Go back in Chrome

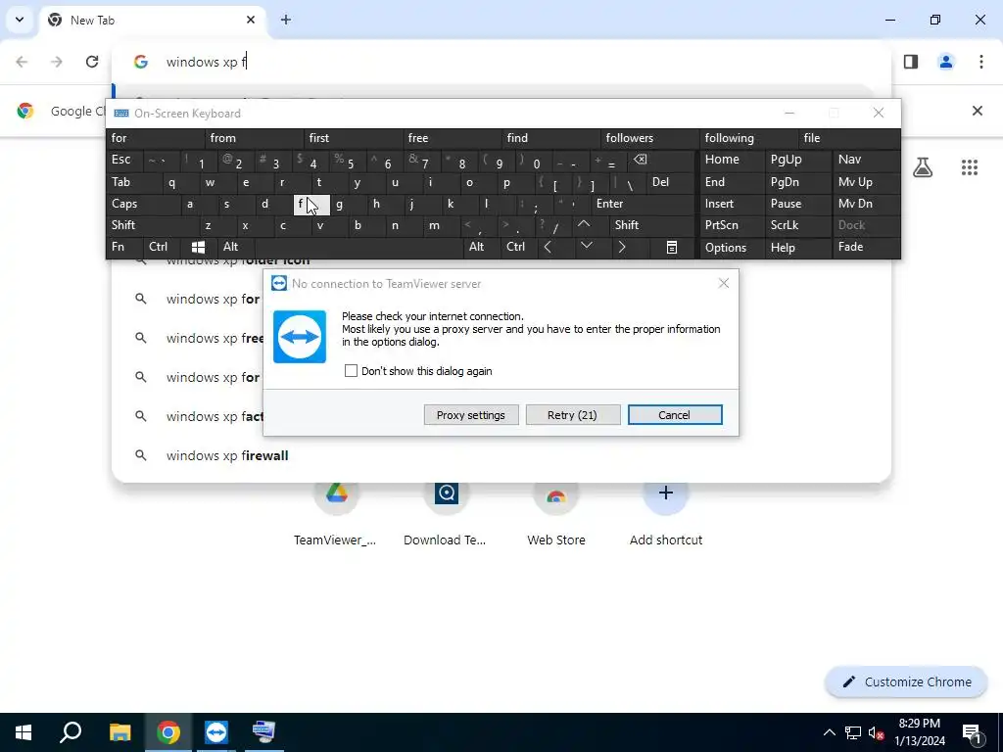[x=22, y=62]
